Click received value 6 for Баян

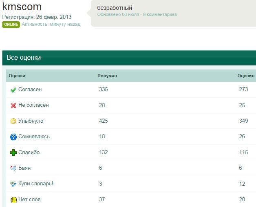[101, 168]
